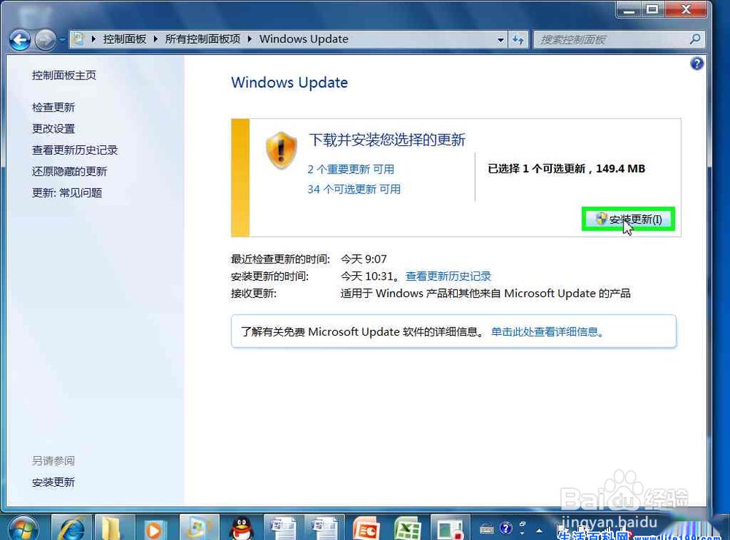Click the tray help question mark icon

click(x=506, y=528)
